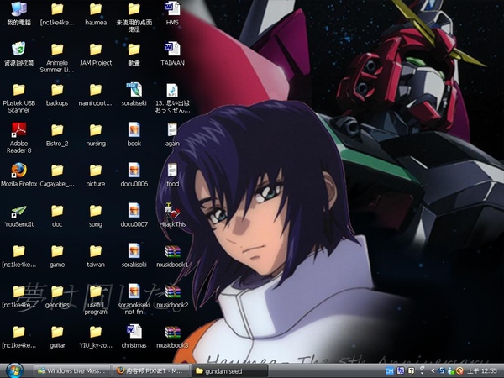This screenshot has height=378, width=504.
Task: Click the CH language indicator in taskbar
Action: click(x=390, y=371)
